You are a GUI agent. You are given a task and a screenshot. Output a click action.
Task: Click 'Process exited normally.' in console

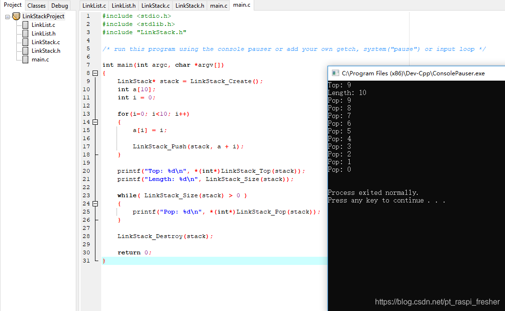click(373, 193)
